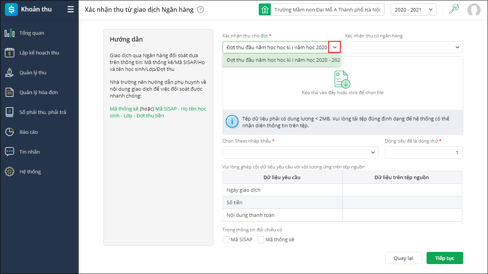Open the 2020 - 2021 school year selector
This screenshot has width=488, height=274.
[x=413, y=10]
